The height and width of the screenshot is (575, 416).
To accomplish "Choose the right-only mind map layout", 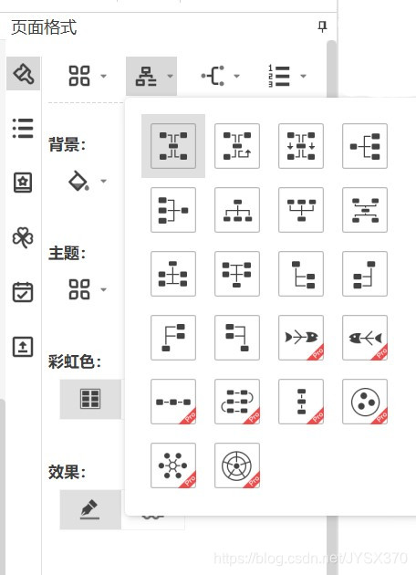I will (x=365, y=146).
